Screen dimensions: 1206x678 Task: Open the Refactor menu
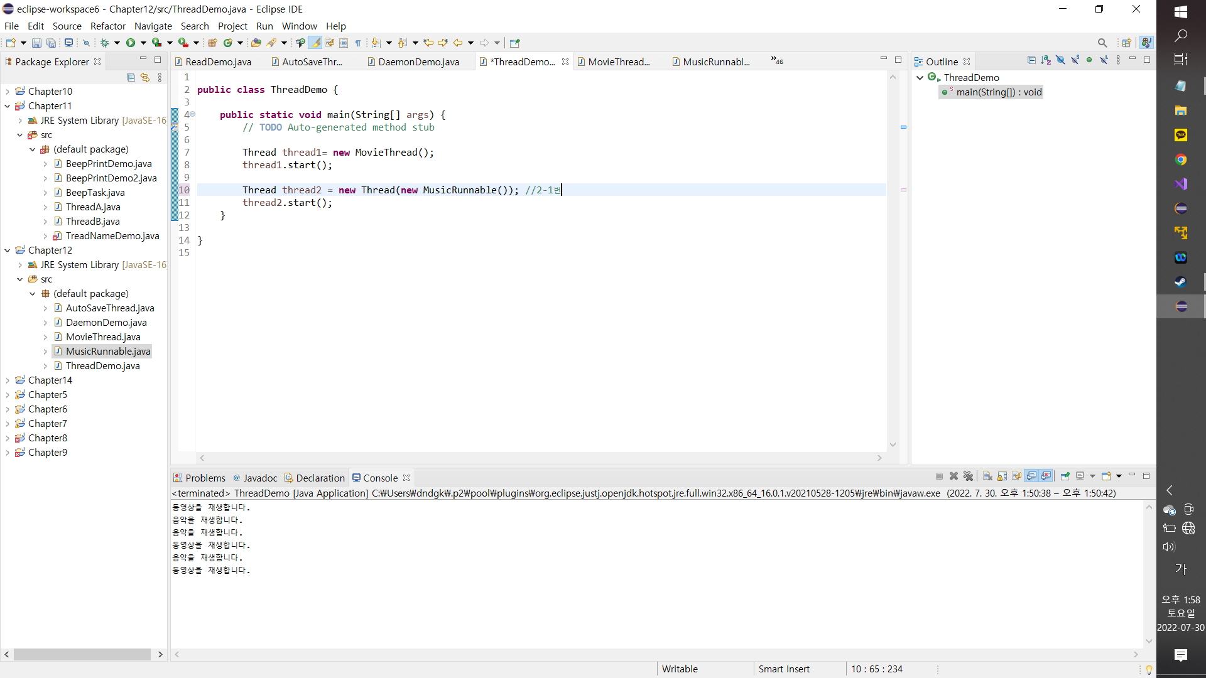[x=107, y=26]
